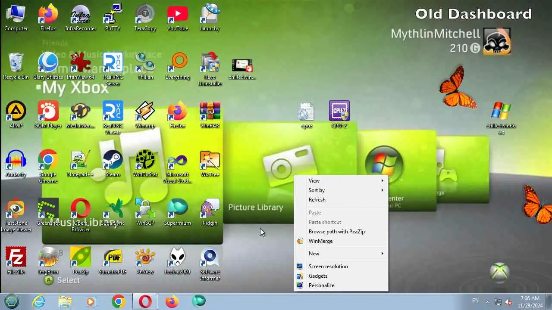Select the Glary Utilities shortcut

(48, 66)
